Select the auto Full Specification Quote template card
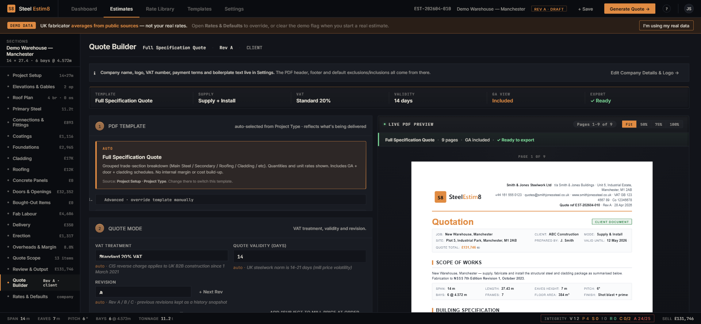 tap(231, 165)
